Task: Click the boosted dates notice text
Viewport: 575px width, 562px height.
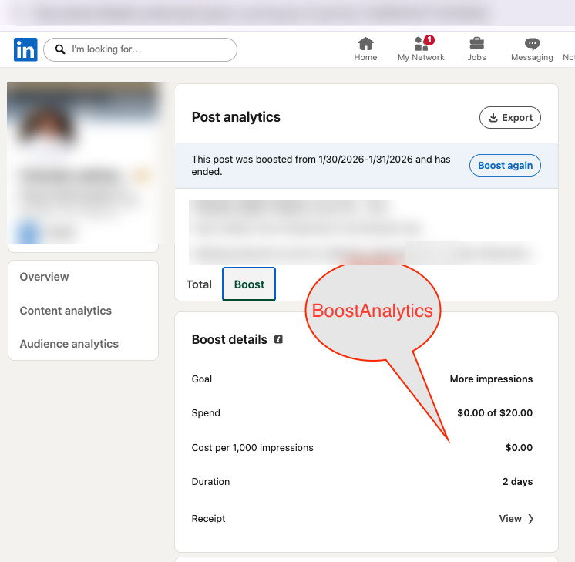Action: [x=321, y=166]
